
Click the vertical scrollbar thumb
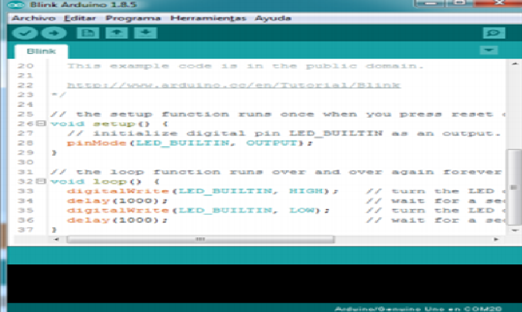click(x=514, y=187)
